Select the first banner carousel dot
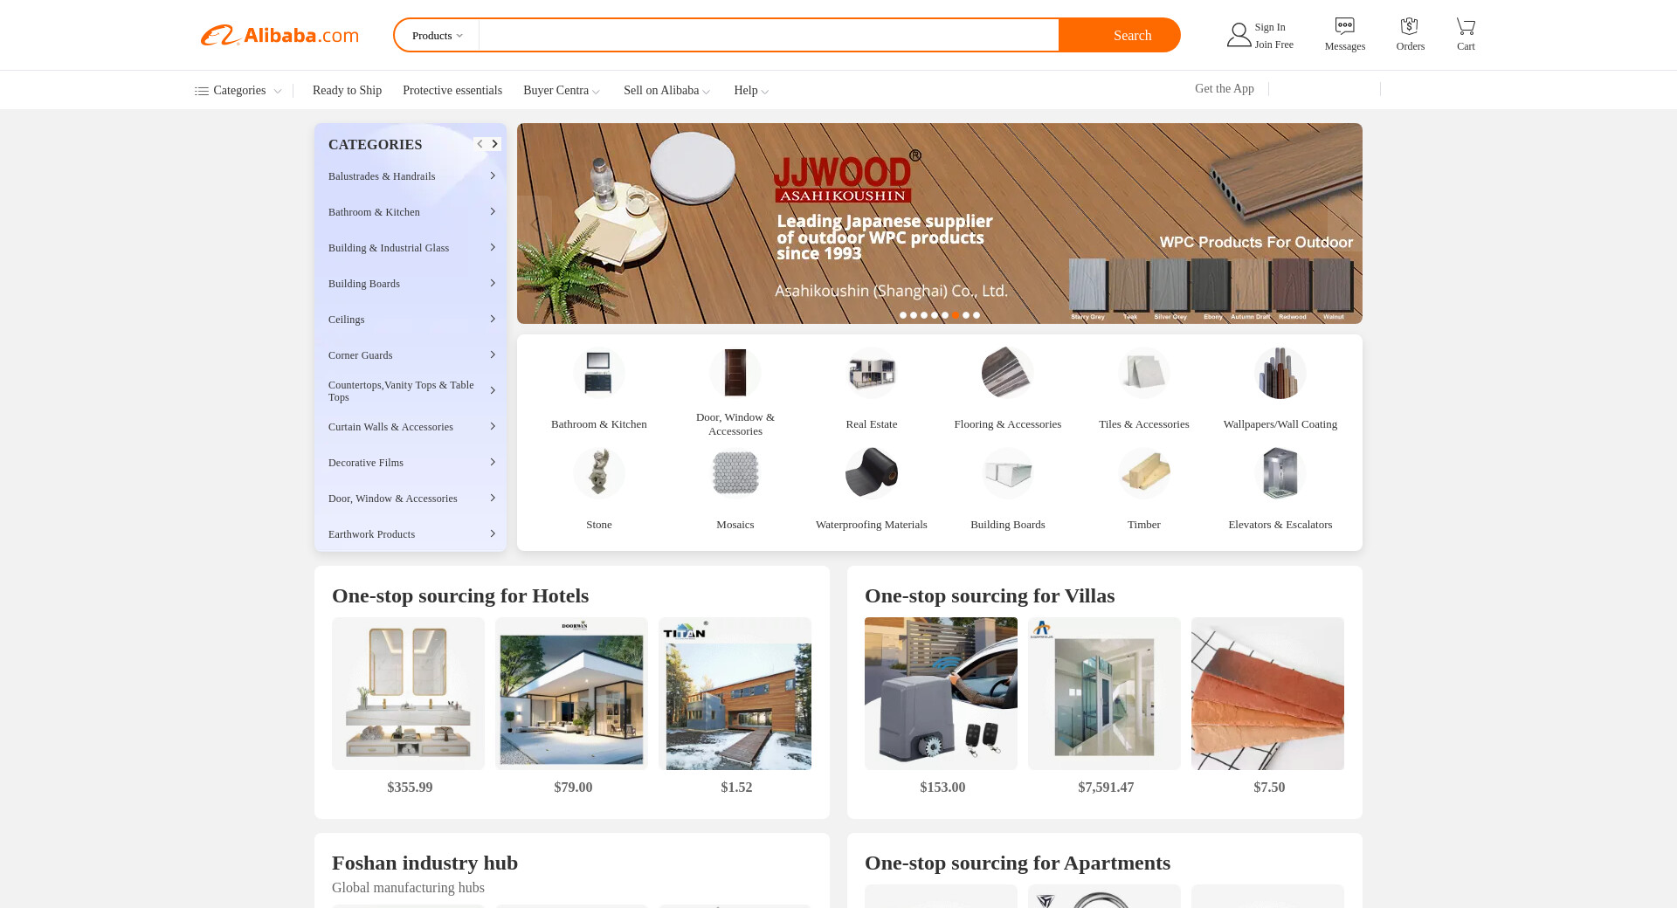Viewport: 1677px width, 908px height. coord(903,315)
